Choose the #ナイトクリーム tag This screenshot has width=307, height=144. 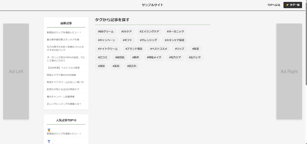[108, 49]
